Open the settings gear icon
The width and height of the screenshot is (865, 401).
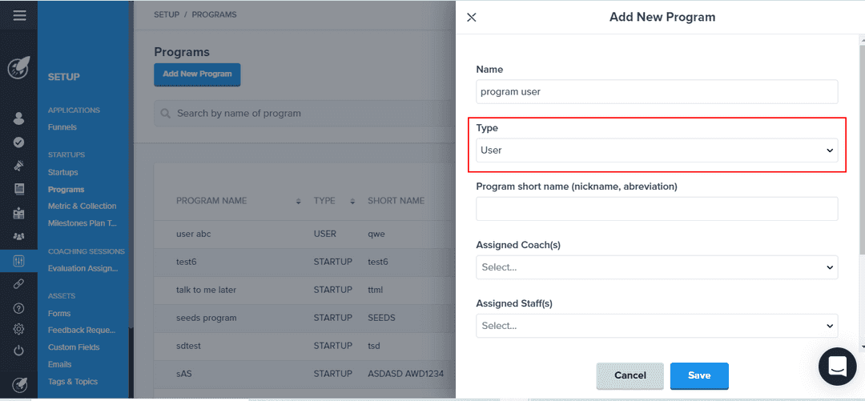click(19, 329)
